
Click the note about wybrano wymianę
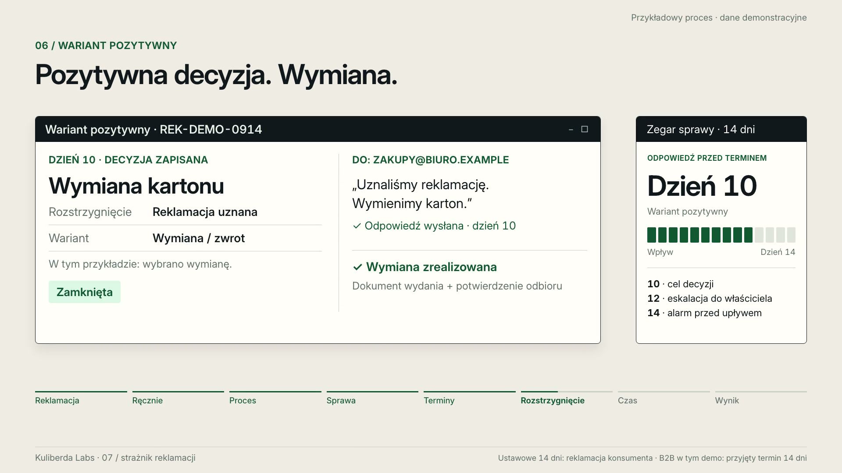(x=140, y=264)
